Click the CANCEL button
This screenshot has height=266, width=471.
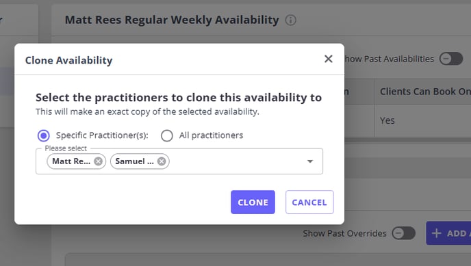pyautogui.click(x=309, y=202)
